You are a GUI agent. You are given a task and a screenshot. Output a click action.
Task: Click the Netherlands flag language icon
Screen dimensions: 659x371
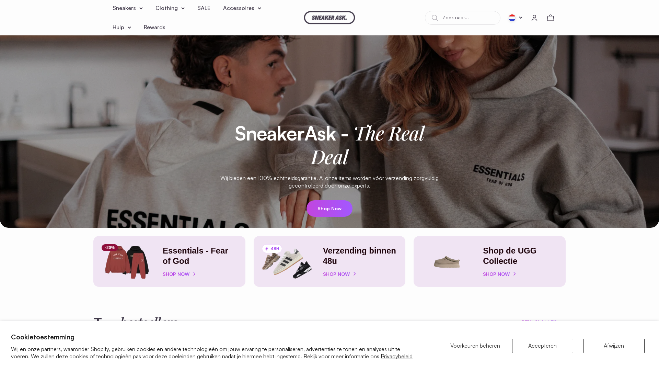[x=512, y=18]
